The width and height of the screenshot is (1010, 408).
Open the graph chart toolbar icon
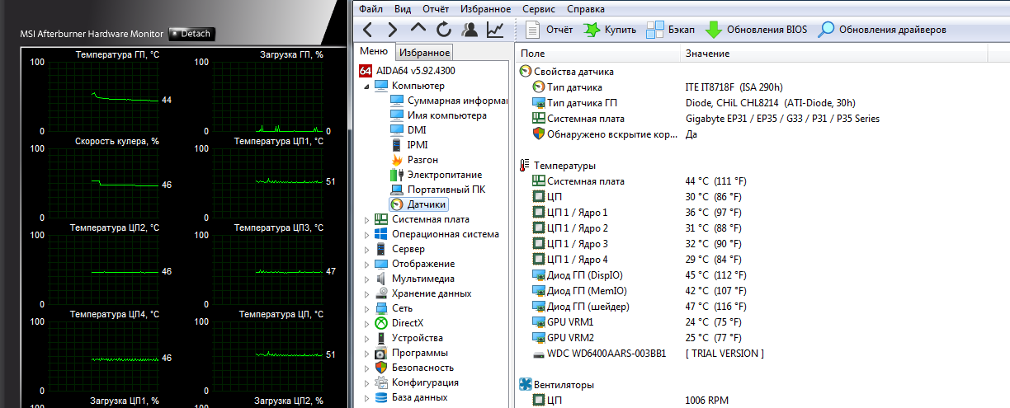495,30
